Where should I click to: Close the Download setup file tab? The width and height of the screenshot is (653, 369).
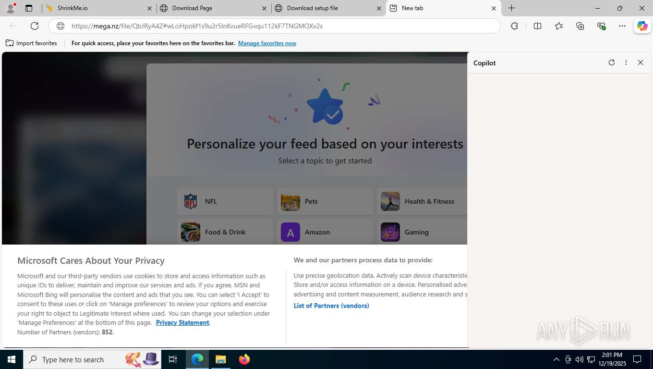click(379, 8)
